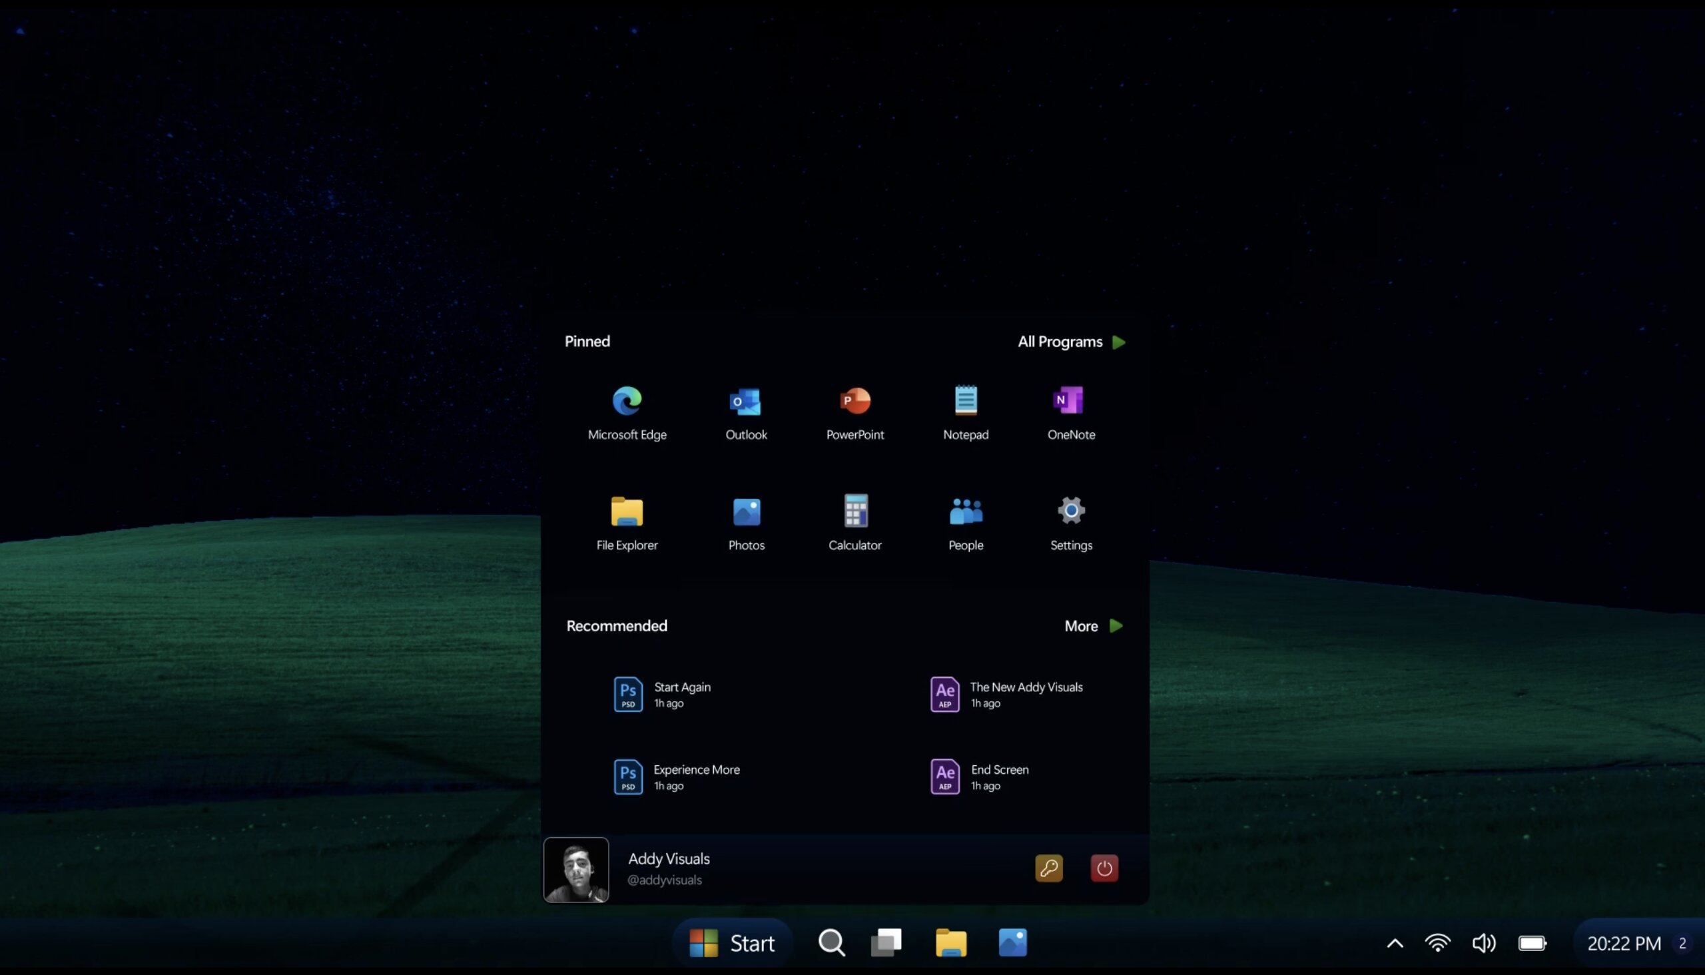1705x975 pixels.
Task: Click the red power button
Action: pyautogui.click(x=1104, y=868)
